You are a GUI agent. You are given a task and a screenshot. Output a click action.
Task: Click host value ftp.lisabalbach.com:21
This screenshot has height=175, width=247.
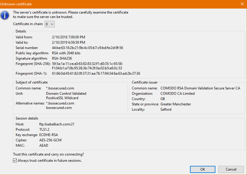(x=57, y=124)
